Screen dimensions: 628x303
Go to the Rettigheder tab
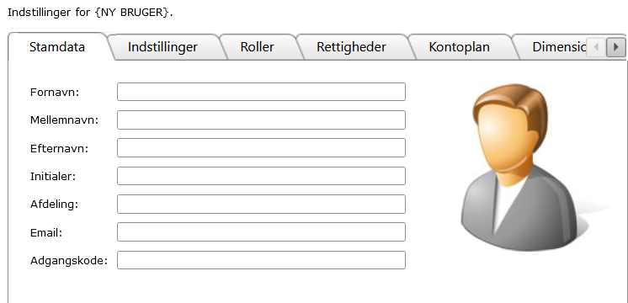351,47
